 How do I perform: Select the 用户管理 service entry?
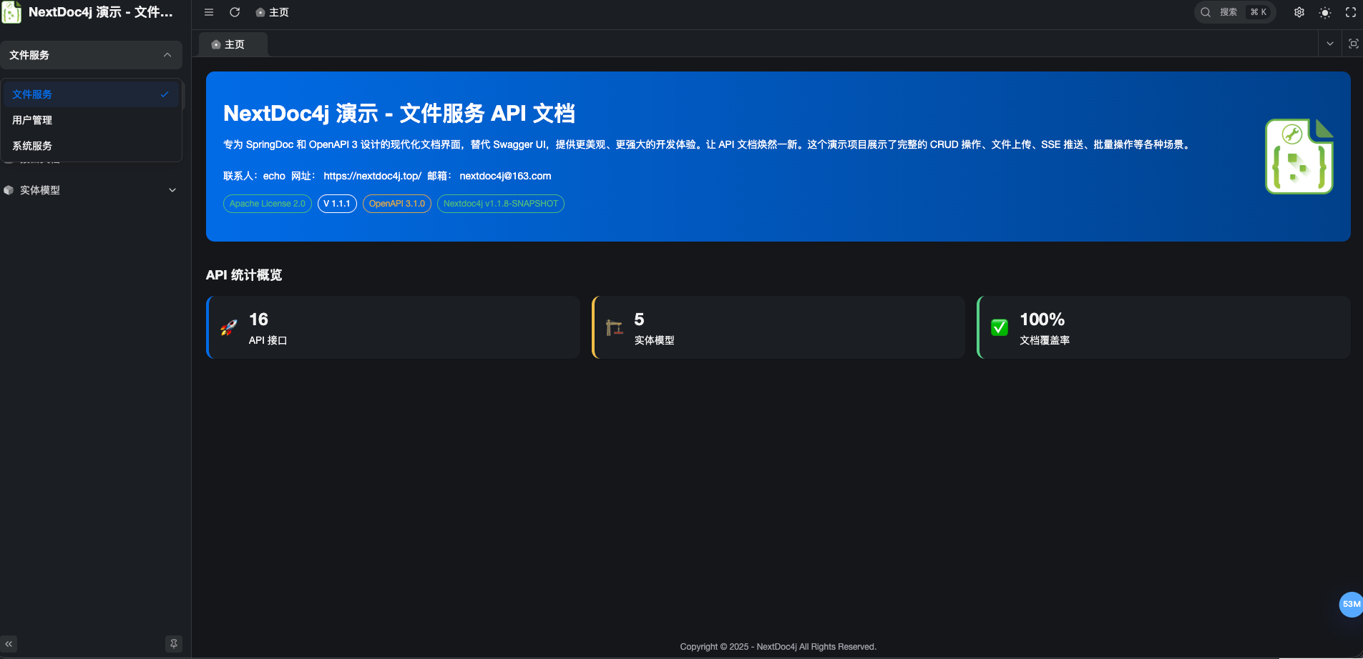coord(31,119)
